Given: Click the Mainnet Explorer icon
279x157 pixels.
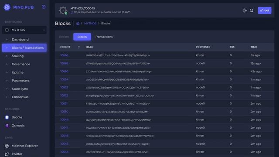Looking at the screenshot, I should point(7,146).
